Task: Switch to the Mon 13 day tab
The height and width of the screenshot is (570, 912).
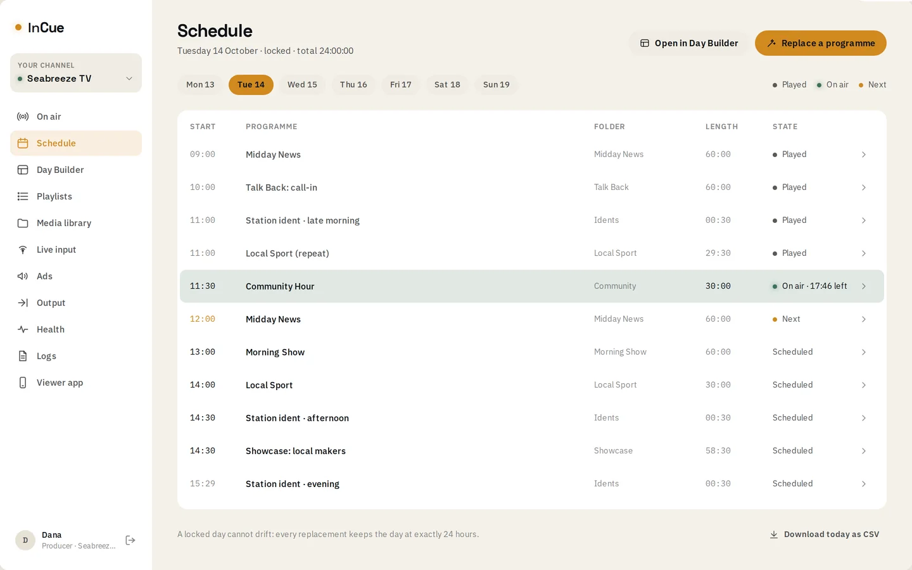Action: [200, 85]
